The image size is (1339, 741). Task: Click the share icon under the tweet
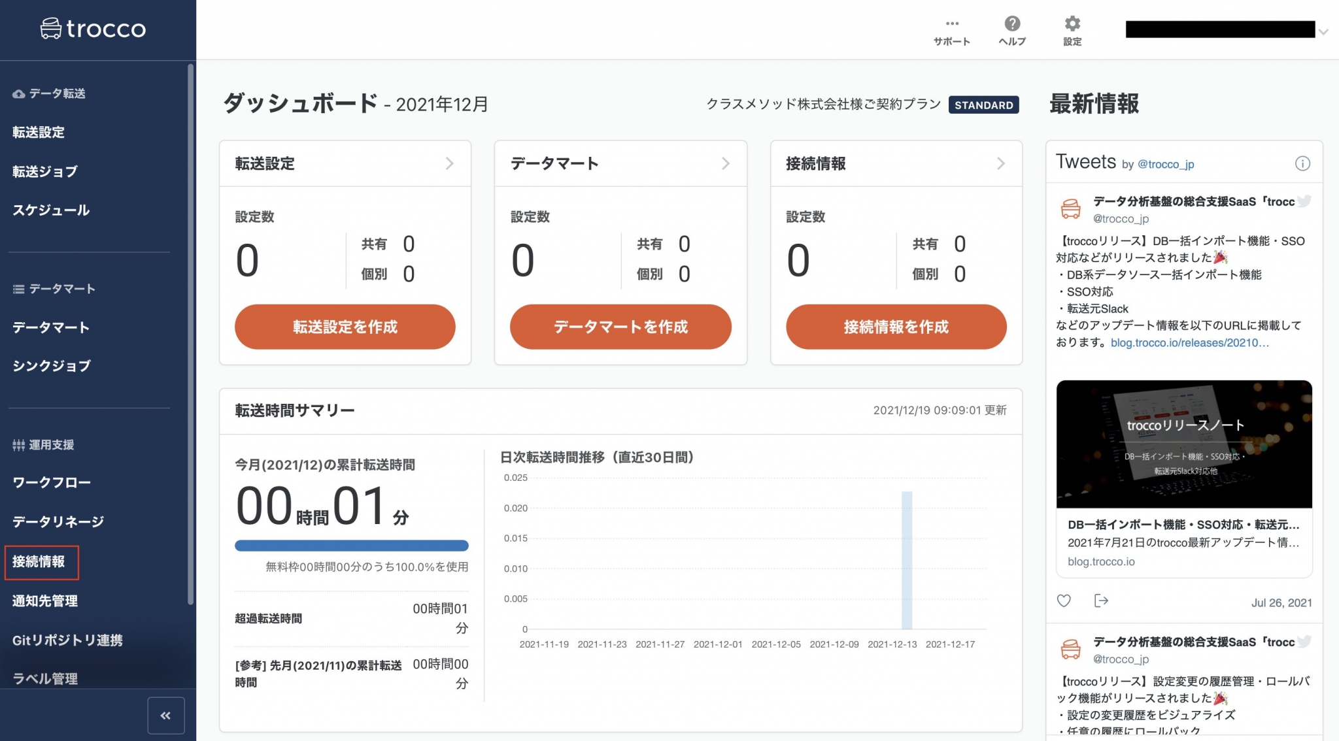pyautogui.click(x=1102, y=601)
